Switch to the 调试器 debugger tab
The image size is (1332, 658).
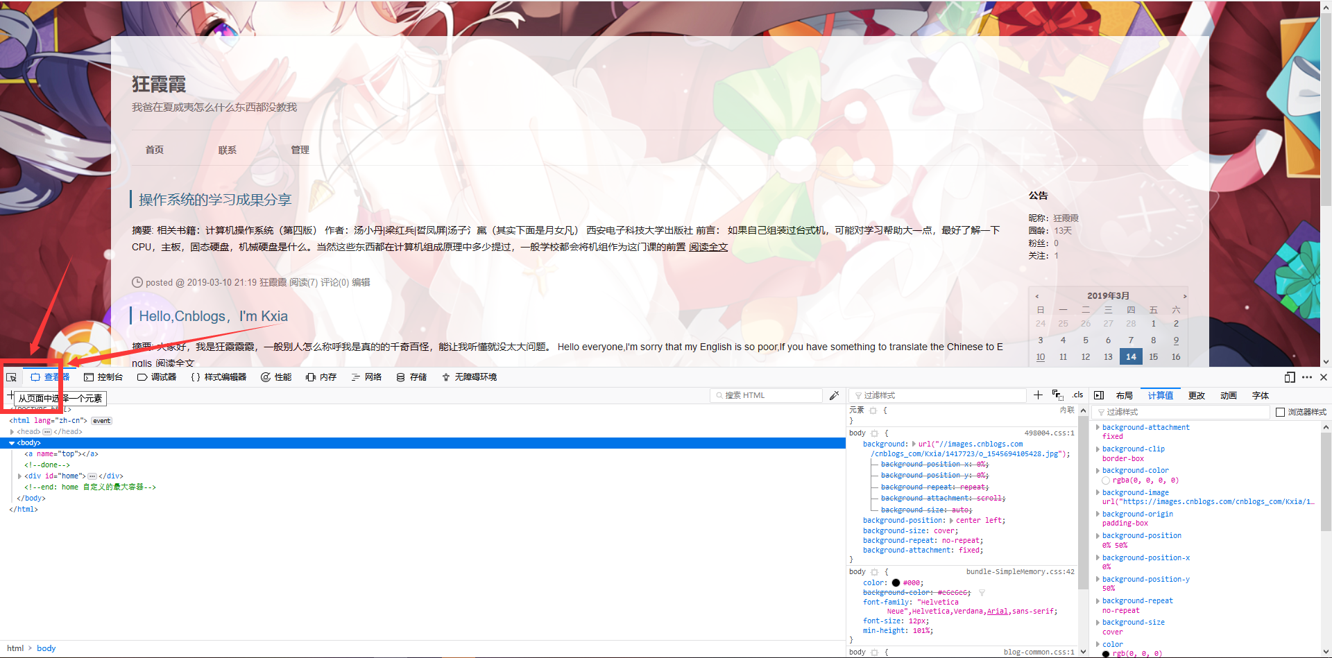[157, 377]
